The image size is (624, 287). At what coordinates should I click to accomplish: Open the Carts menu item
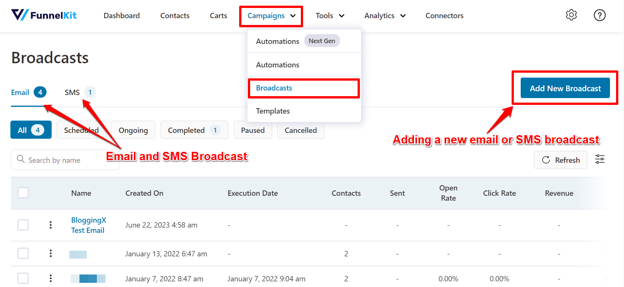click(x=218, y=16)
